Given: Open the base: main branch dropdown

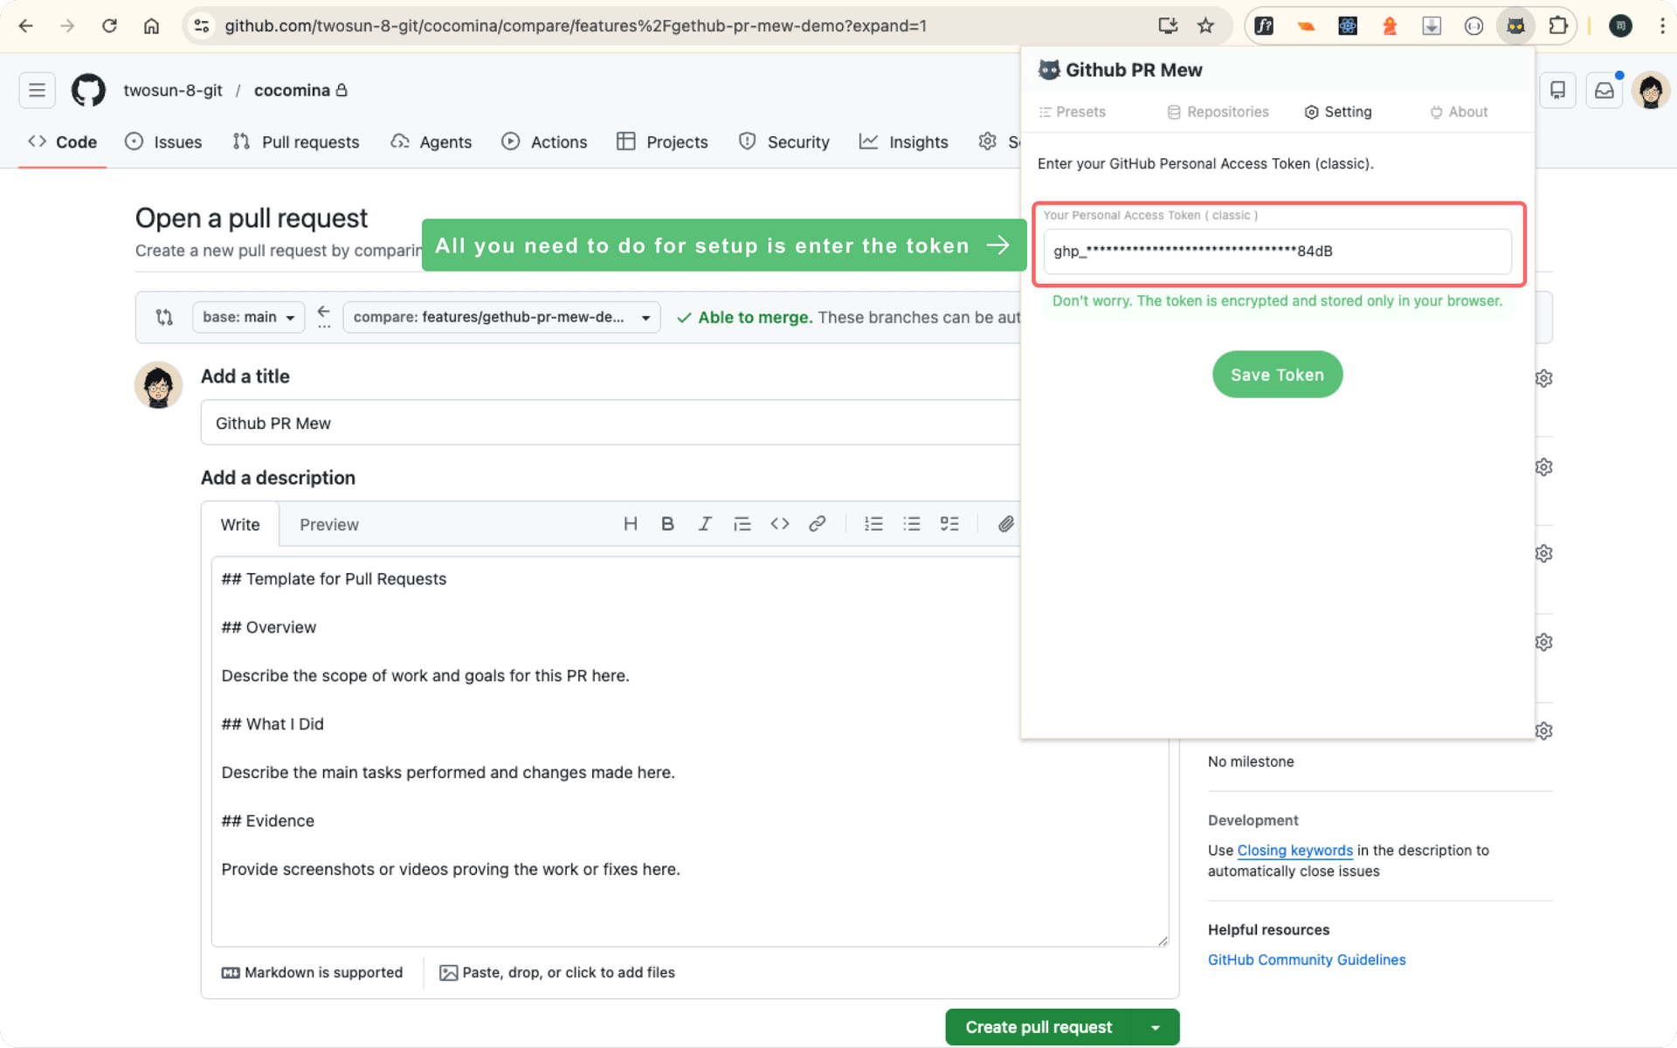Looking at the screenshot, I should click(248, 317).
